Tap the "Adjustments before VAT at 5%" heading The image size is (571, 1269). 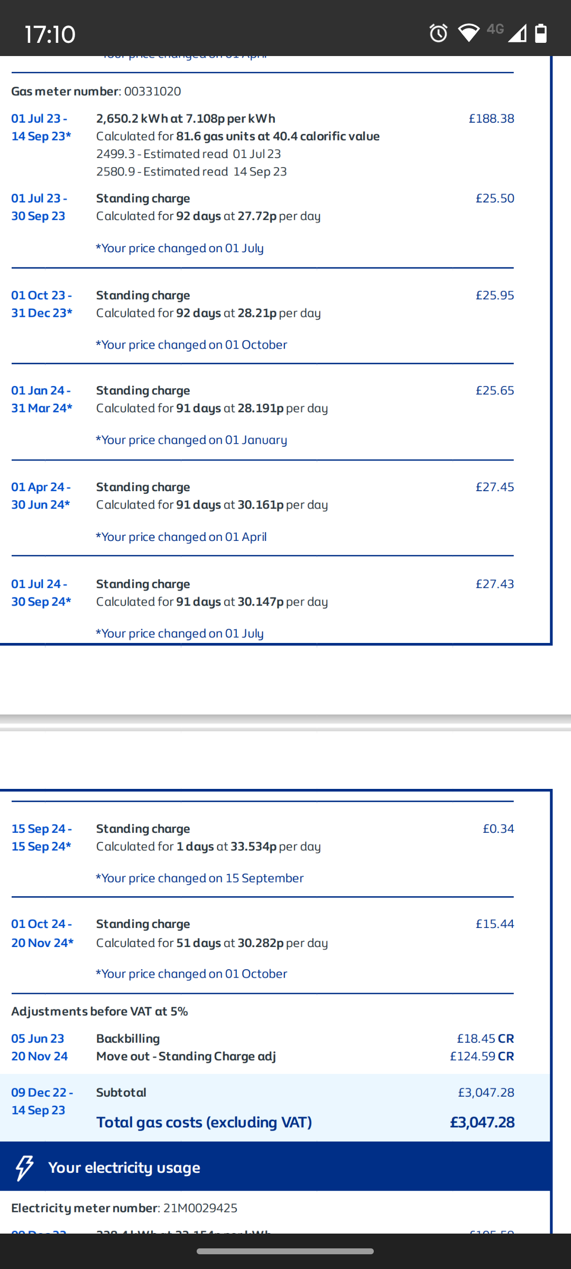pos(100,1011)
